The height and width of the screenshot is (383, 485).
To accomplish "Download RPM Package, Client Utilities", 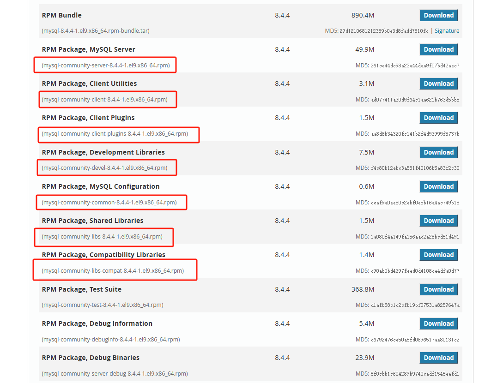I will 439,84.
